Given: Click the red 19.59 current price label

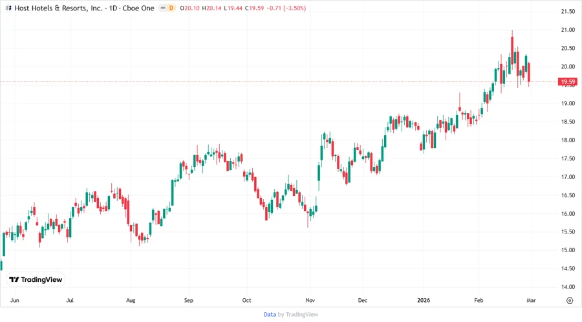Looking at the screenshot, I should (x=568, y=81).
